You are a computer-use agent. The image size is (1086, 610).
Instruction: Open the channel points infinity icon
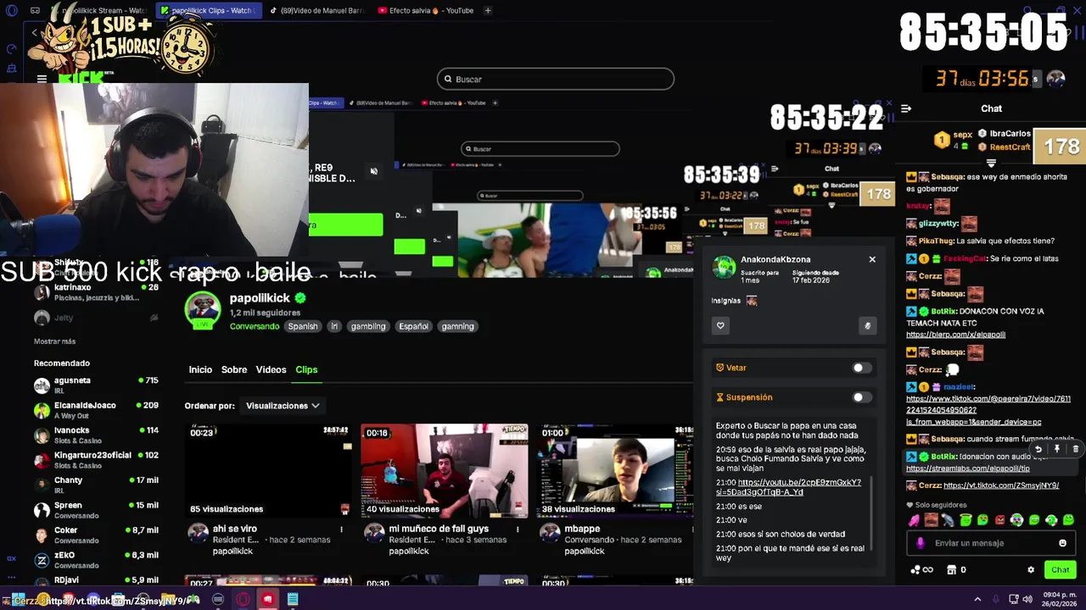921,570
